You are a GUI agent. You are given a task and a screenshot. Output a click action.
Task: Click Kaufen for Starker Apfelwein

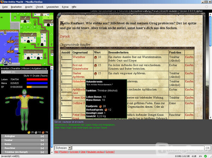pos(189,73)
